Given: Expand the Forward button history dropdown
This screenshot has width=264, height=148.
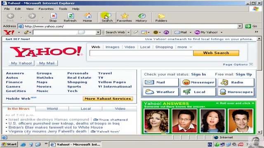Looking at the screenshot, I should (43, 17).
